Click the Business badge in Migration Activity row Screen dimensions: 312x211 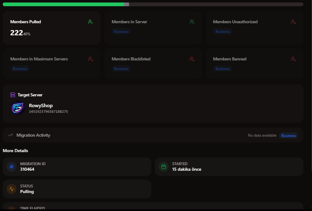point(289,135)
